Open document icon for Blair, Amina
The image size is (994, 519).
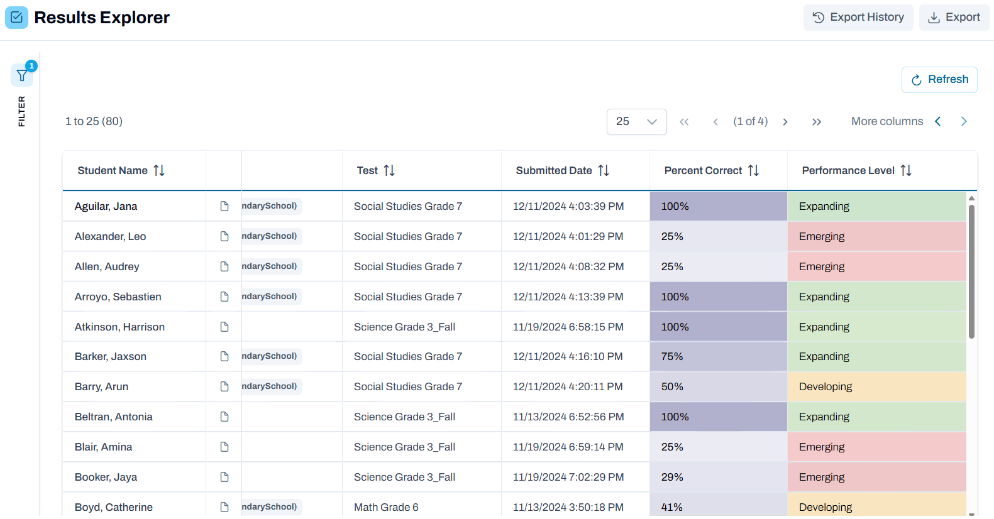224,447
